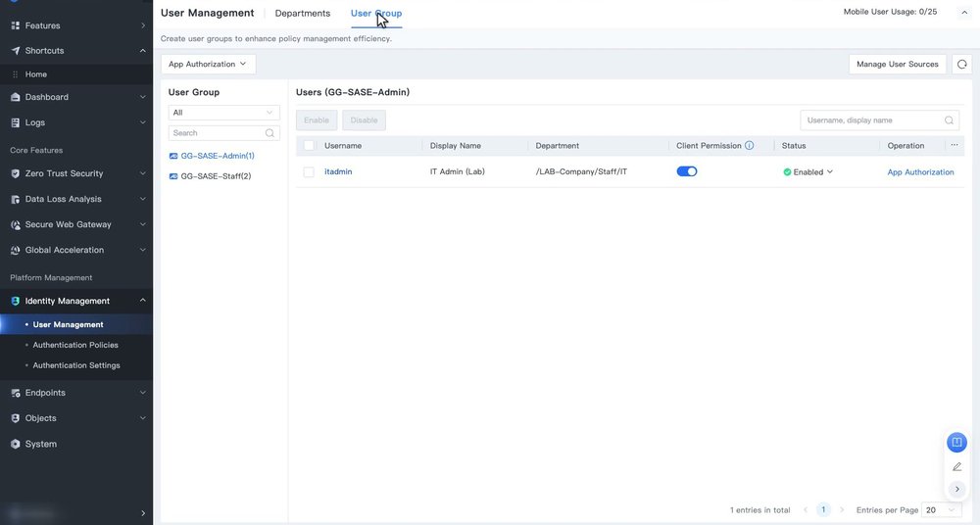Select page 1 in pagination
Screen dimensions: 980x525
(x=824, y=510)
